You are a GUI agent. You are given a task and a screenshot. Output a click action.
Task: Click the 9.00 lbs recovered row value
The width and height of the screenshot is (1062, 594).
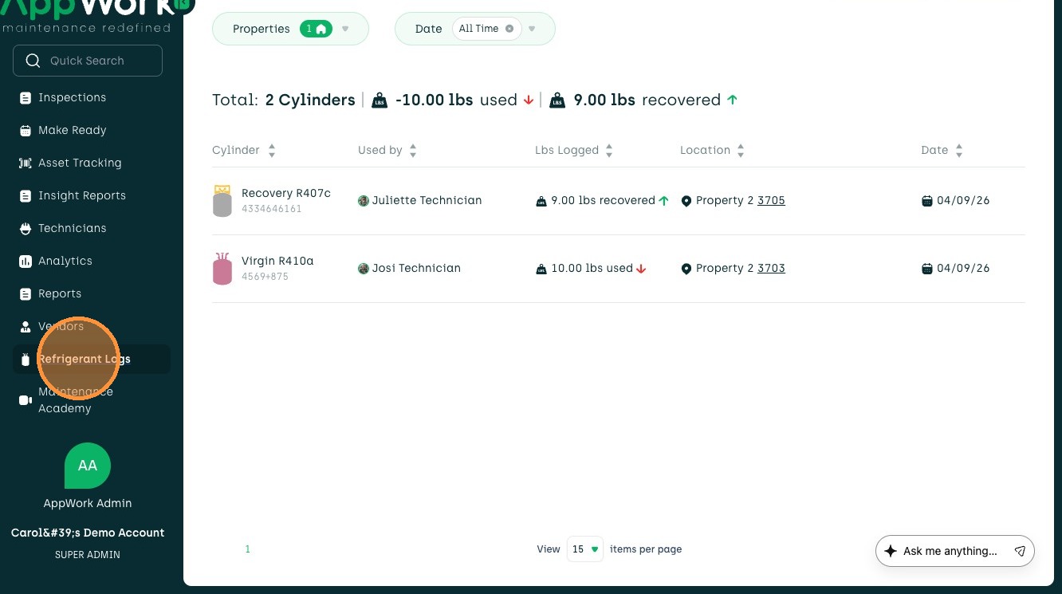pyautogui.click(x=603, y=201)
